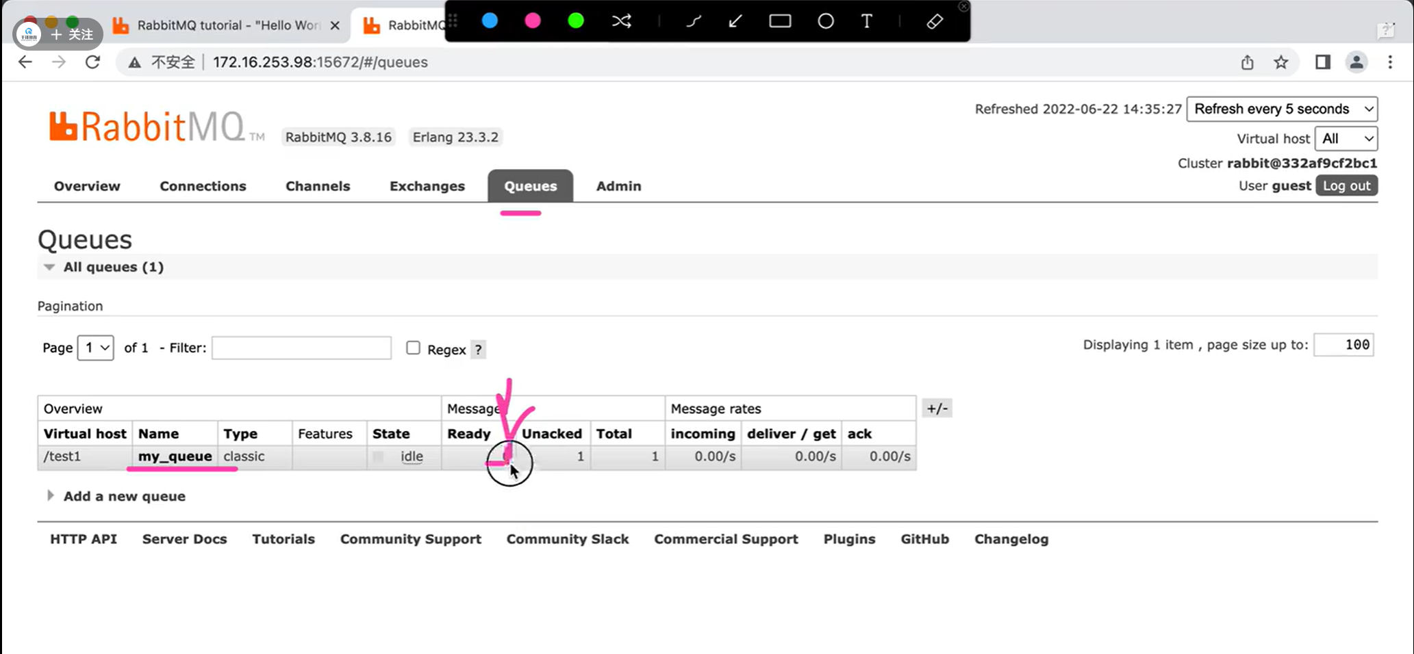Focus the queue Filter field
This screenshot has width=1414, height=654.
301,348
